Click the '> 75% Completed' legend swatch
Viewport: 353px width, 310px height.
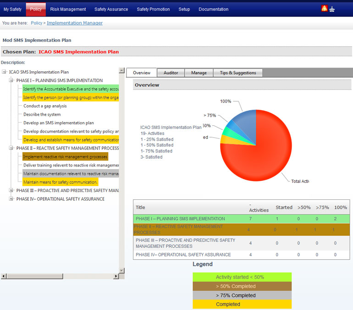point(242,295)
